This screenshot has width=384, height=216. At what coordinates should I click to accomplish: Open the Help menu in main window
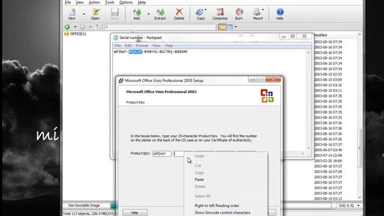(x=142, y=2)
